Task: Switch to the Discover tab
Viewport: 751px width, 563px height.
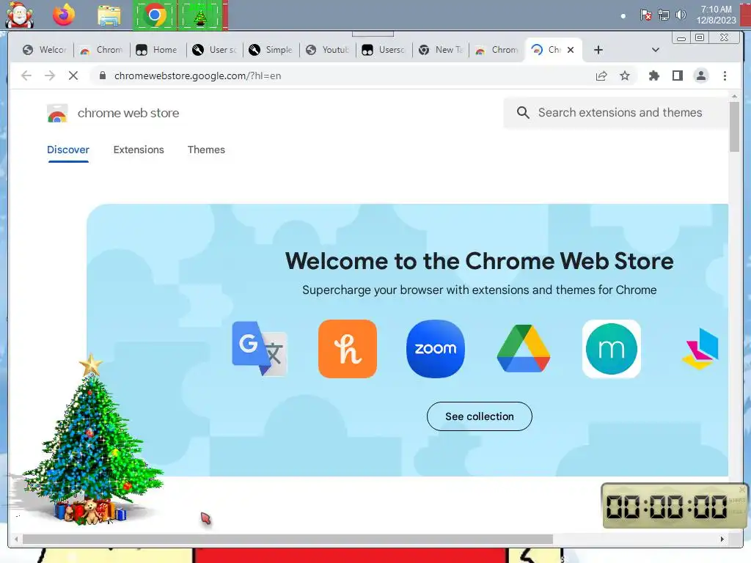Action: coord(68,150)
